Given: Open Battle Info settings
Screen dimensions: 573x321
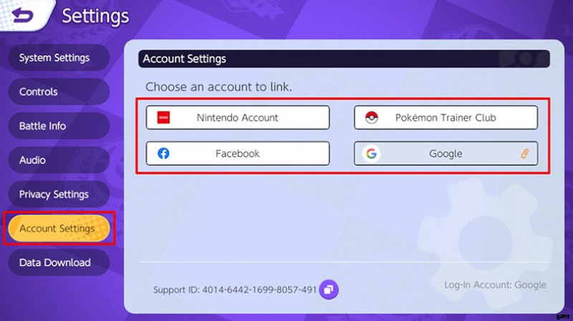Looking at the screenshot, I should point(59,126).
